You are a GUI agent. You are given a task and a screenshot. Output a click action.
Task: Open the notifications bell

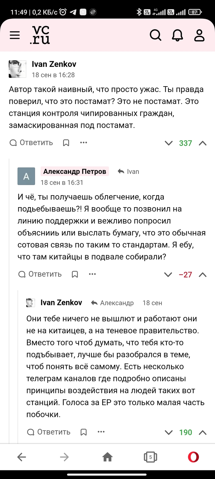tap(178, 35)
